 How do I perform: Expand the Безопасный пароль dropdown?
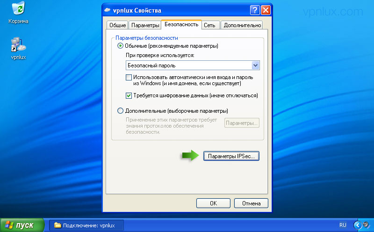[255, 65]
